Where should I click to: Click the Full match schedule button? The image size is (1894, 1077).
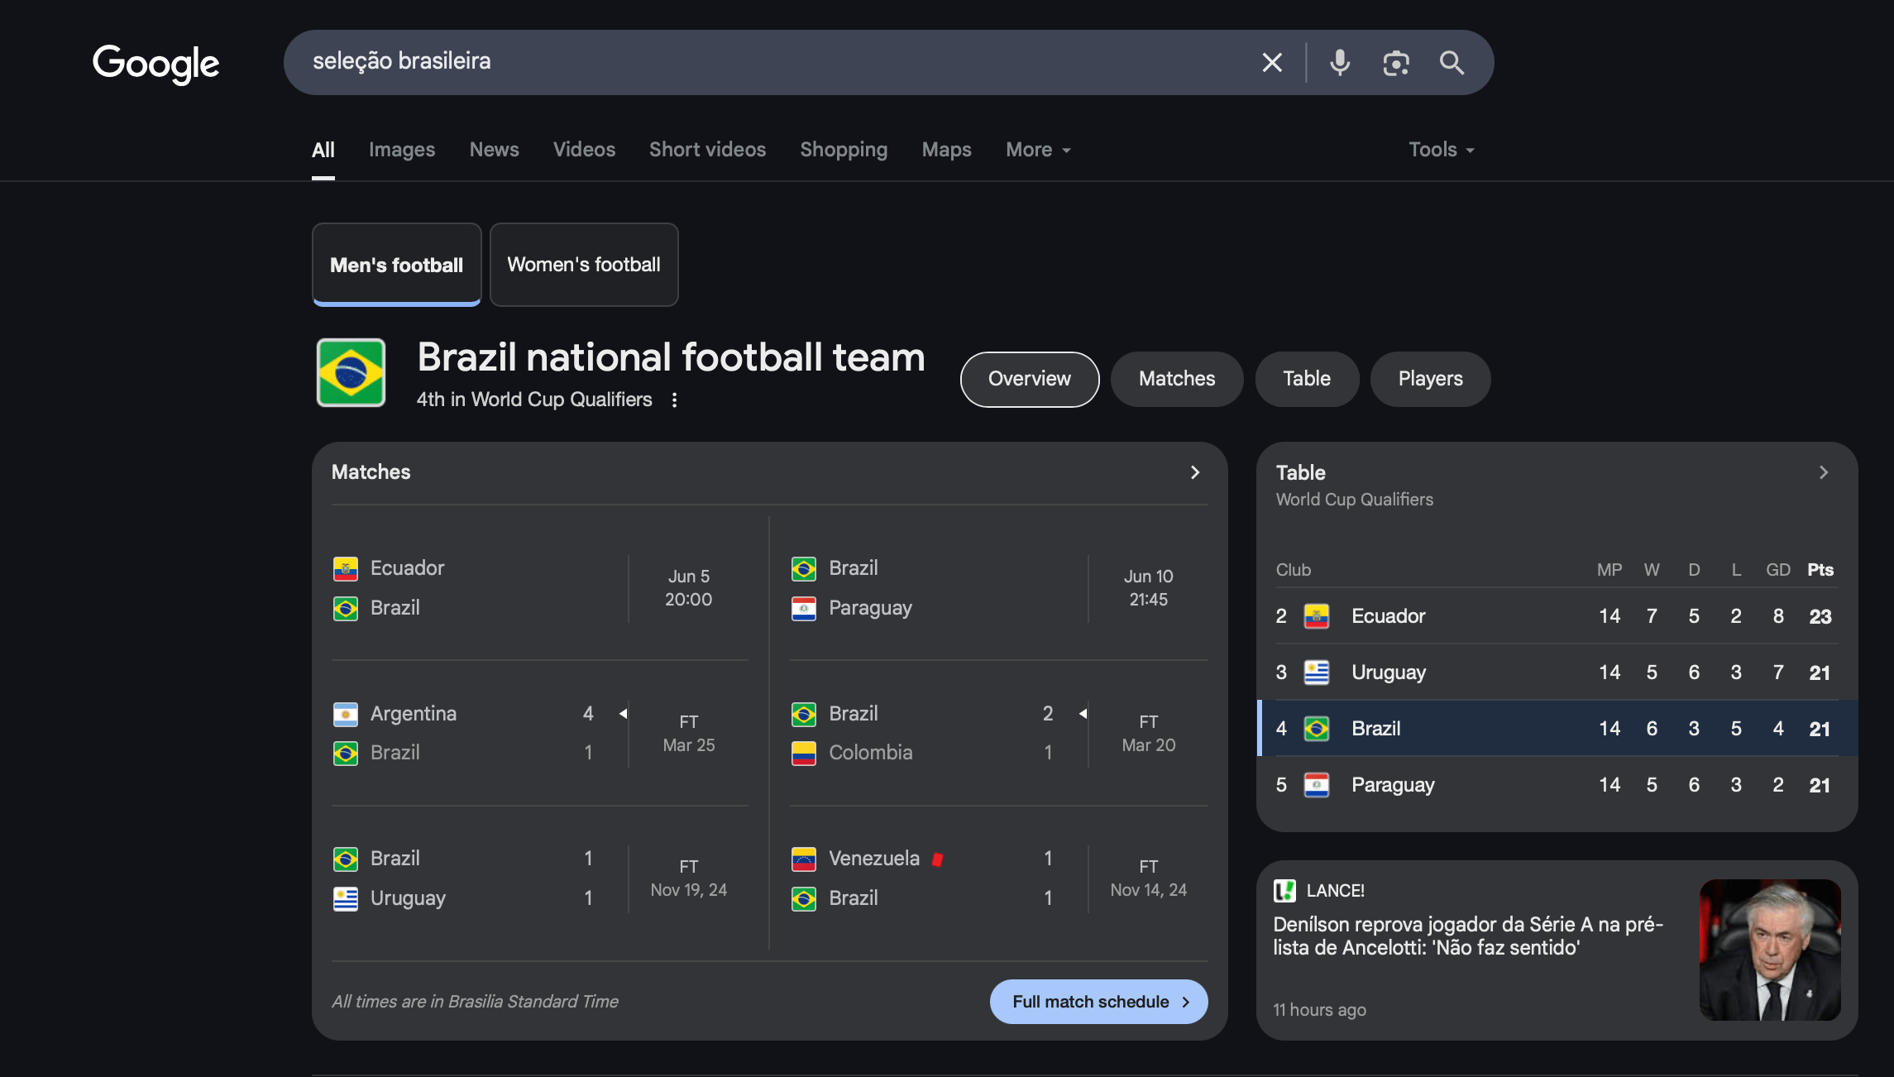[1098, 1002]
